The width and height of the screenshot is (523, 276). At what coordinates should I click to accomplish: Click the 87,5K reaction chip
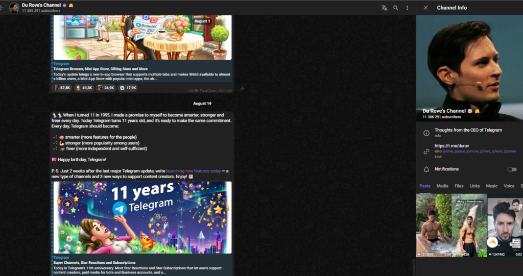pos(62,88)
